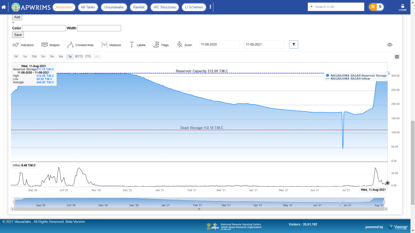Pick the Flags tool
This screenshot has height=233, width=415.
click(x=161, y=45)
